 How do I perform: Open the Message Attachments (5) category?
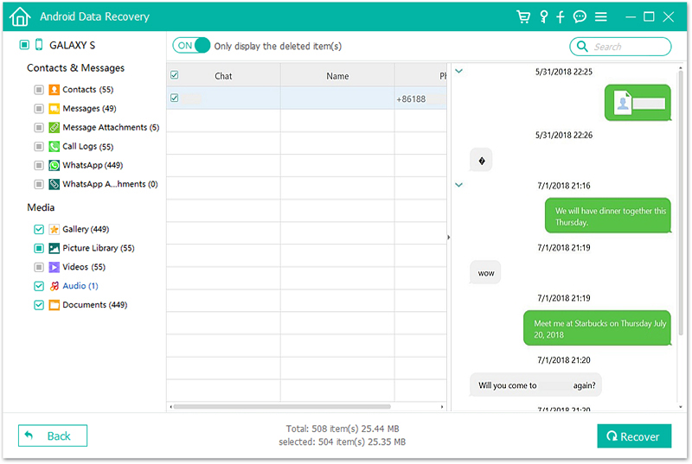pos(111,127)
